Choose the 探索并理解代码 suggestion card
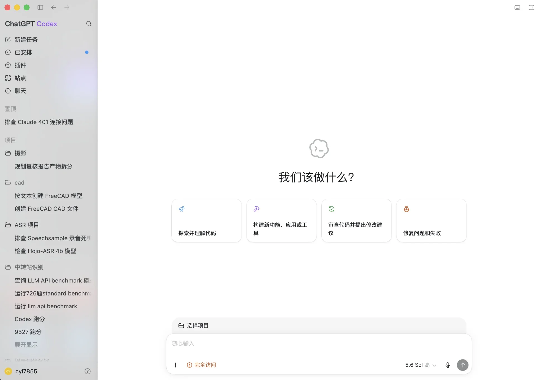This screenshot has width=536, height=380. pos(207,220)
